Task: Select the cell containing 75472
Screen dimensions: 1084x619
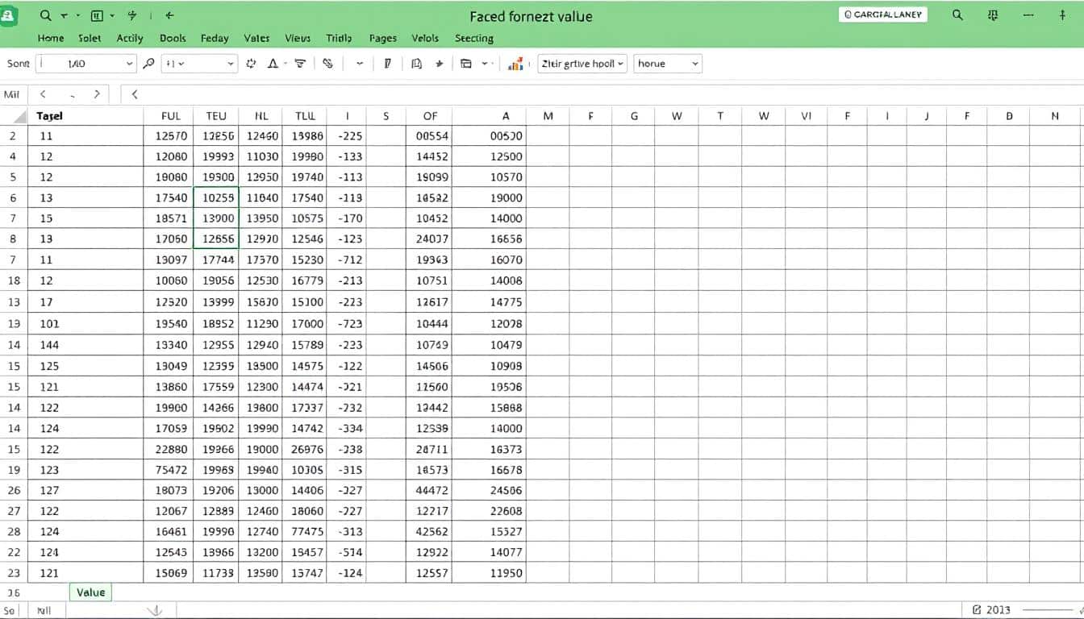Action: pos(169,470)
